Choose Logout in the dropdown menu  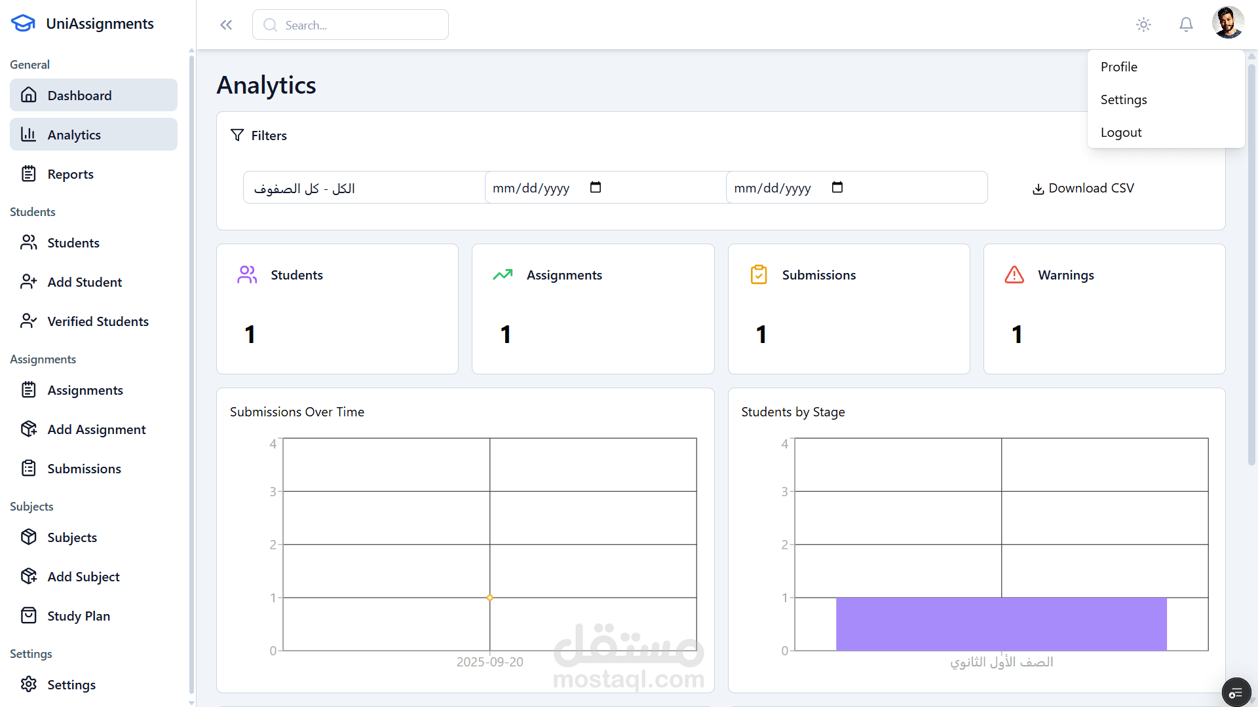coord(1121,132)
